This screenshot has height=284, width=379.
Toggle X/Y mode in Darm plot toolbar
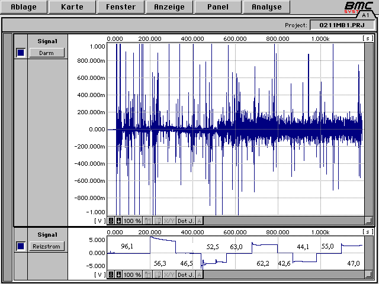pos(169,221)
